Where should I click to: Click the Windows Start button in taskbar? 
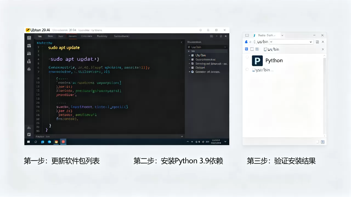(29, 142)
